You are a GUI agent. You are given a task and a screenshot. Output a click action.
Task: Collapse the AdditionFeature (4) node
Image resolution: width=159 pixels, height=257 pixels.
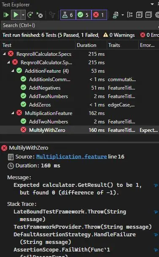pos(13,71)
